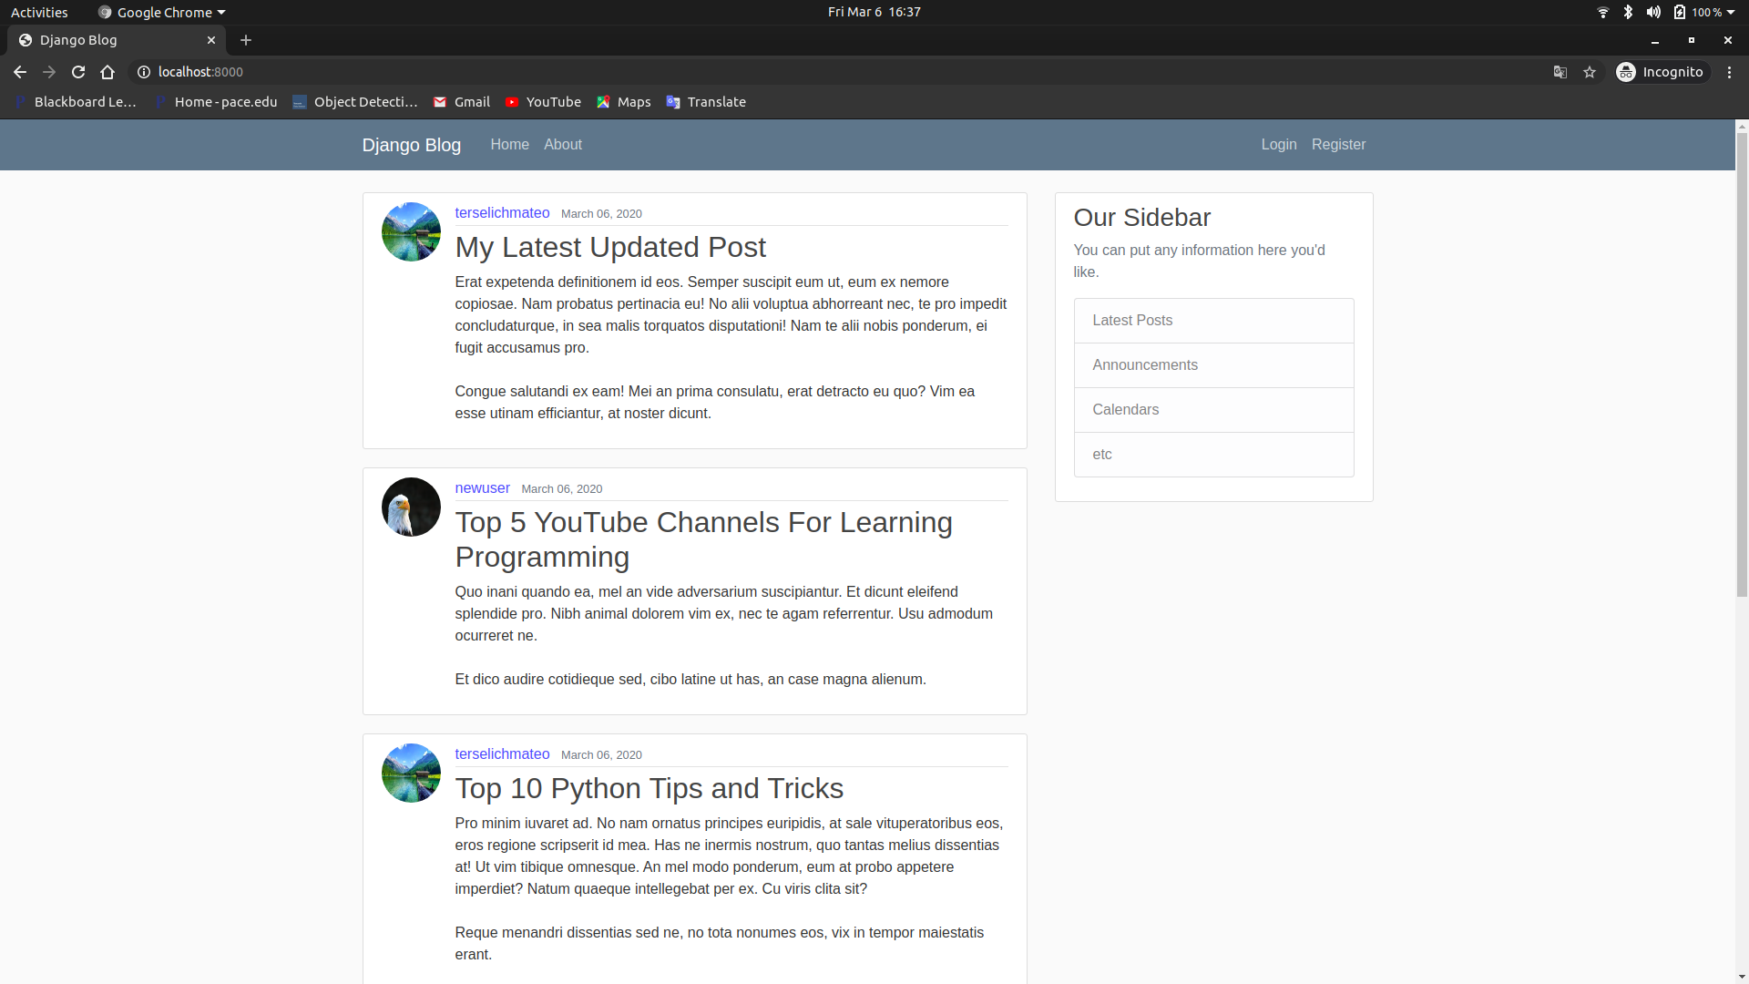
Task: Open the newuser author profile link
Action: click(x=483, y=488)
